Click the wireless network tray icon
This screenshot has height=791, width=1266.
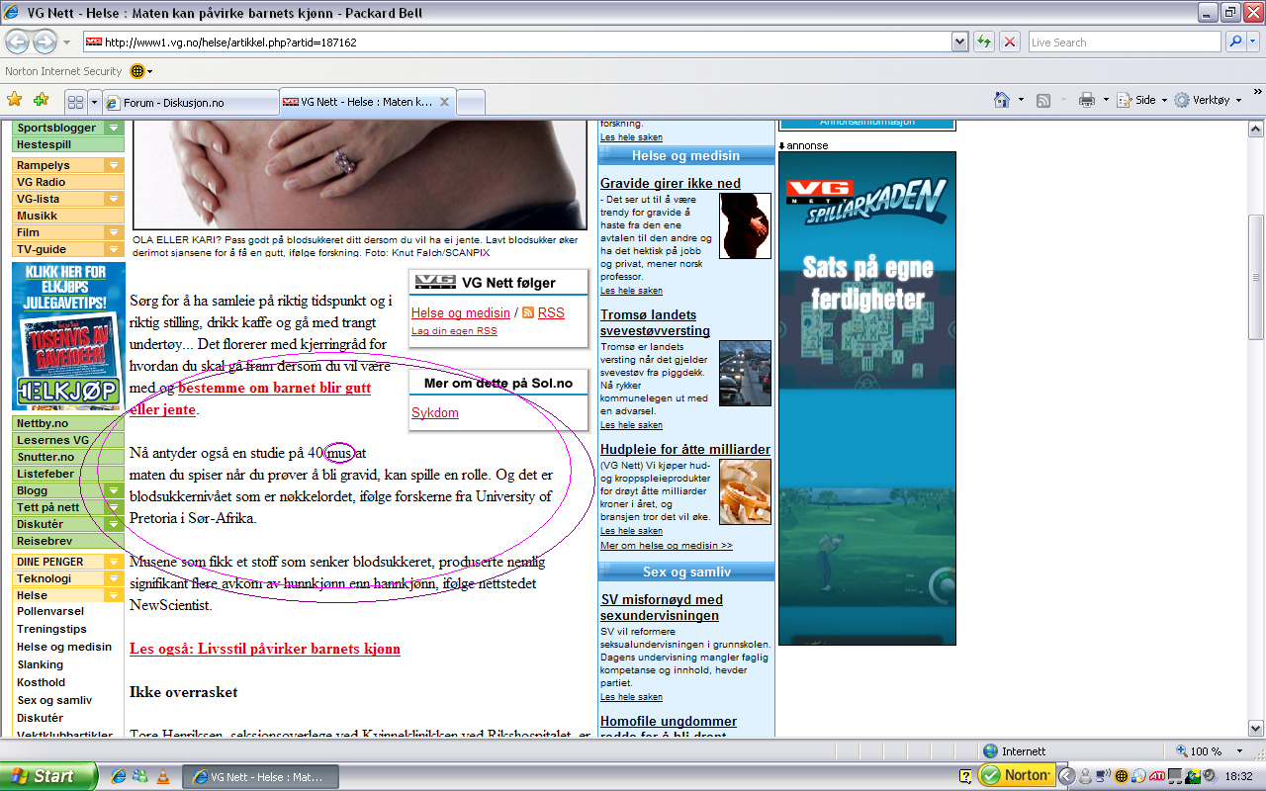[x=1102, y=776]
